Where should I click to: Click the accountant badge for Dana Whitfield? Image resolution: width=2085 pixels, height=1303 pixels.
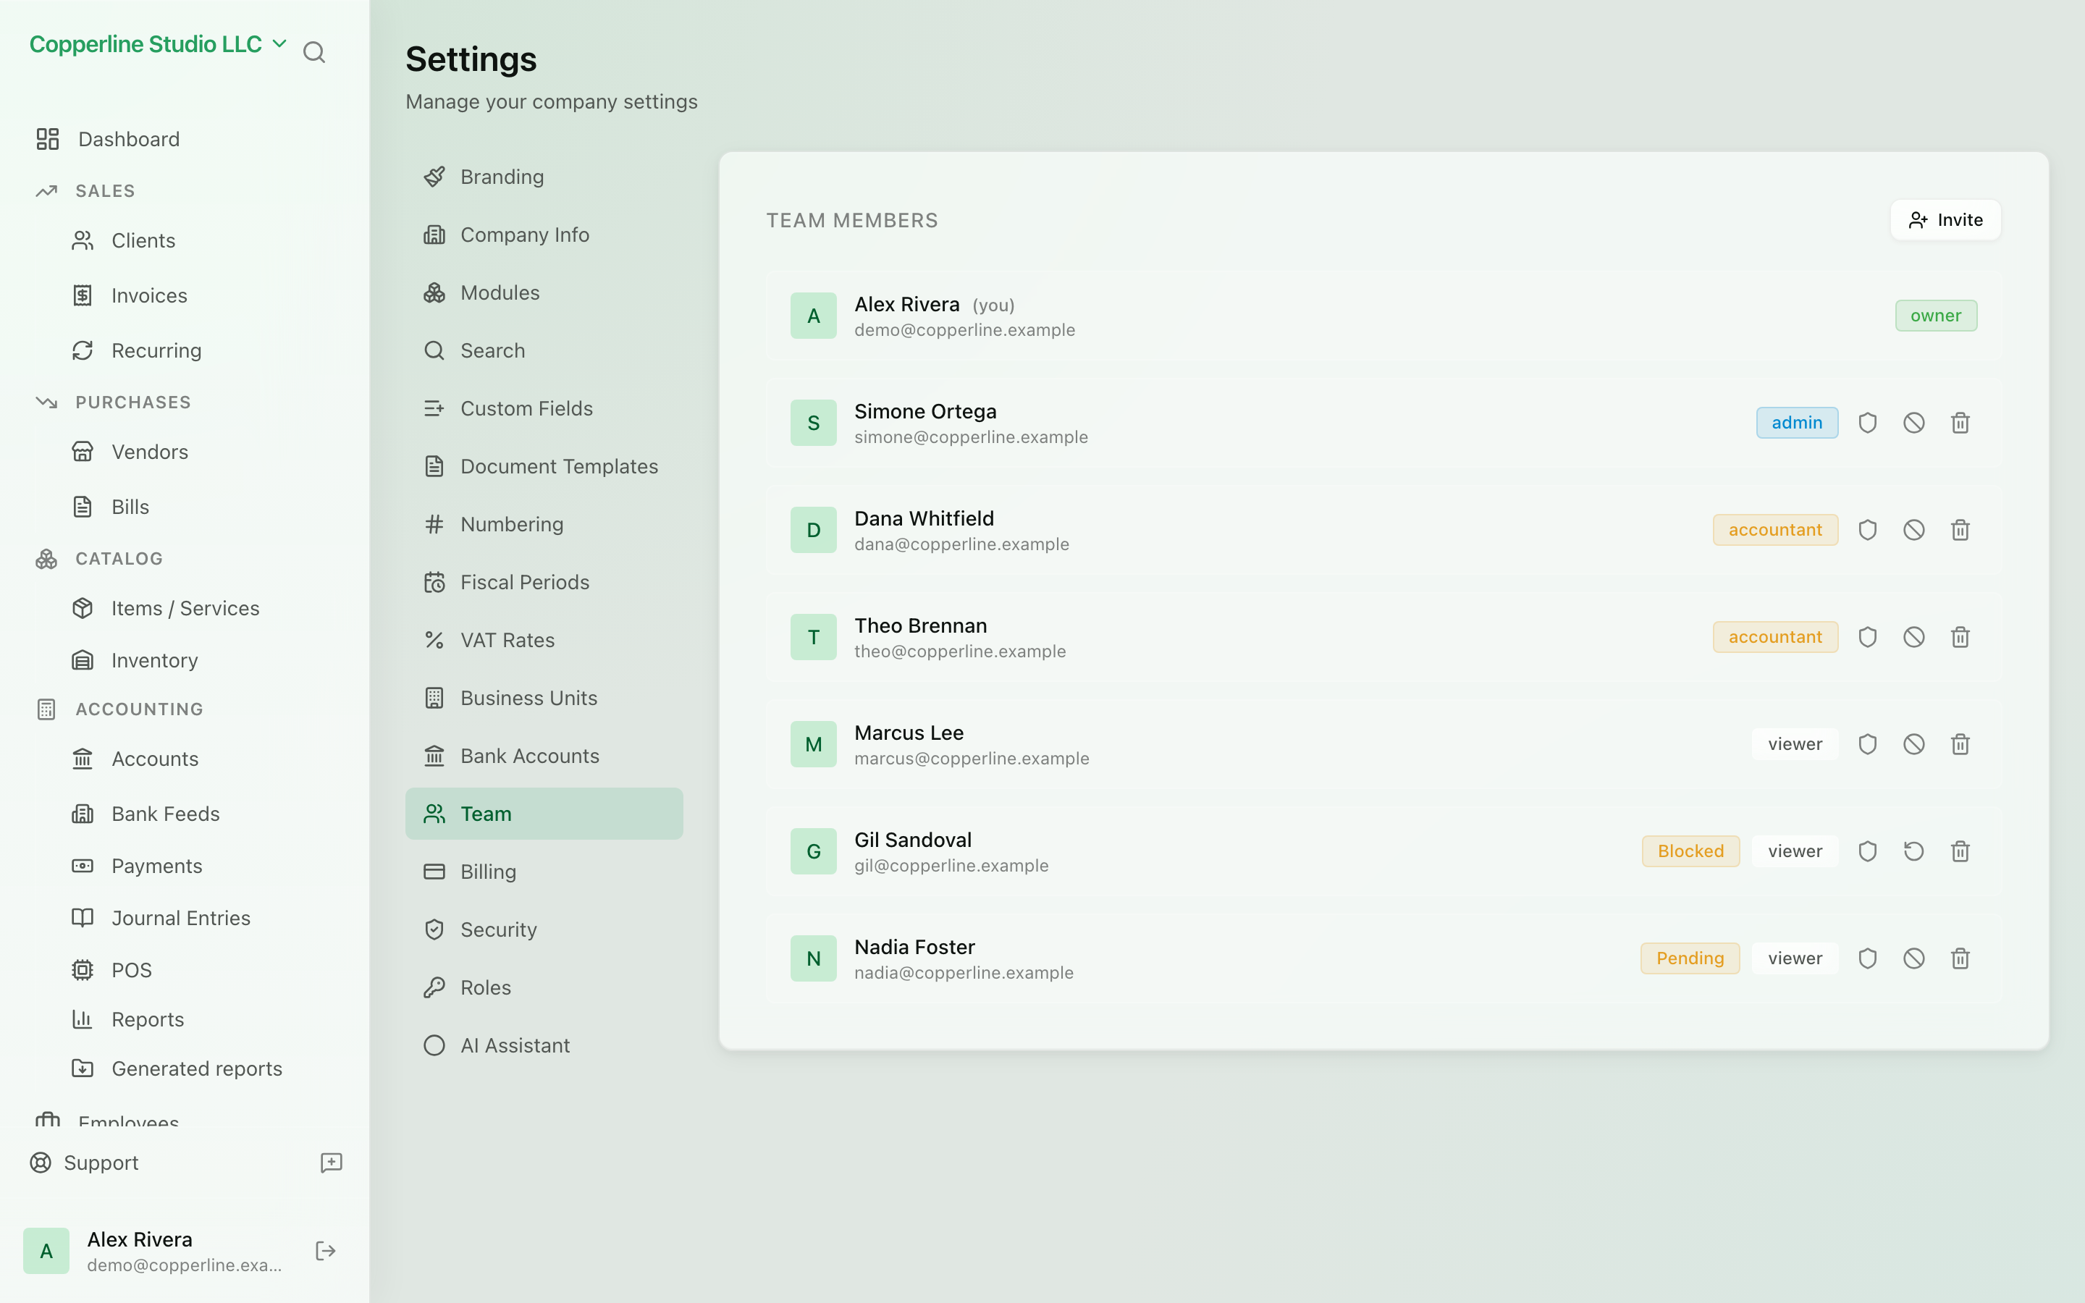[1775, 530]
